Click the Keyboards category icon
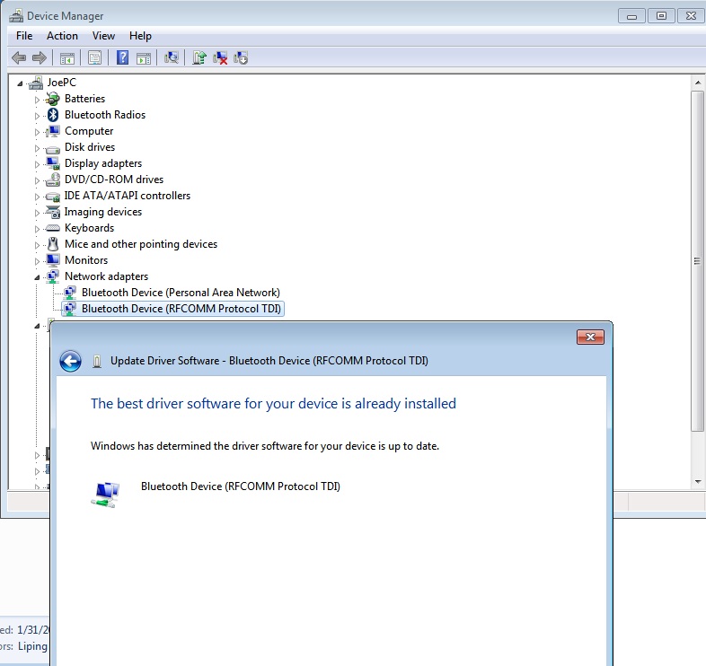This screenshot has width=706, height=666. (x=53, y=228)
